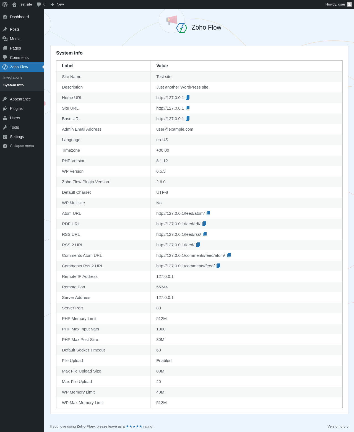Open the Settings menu

(x=22, y=137)
